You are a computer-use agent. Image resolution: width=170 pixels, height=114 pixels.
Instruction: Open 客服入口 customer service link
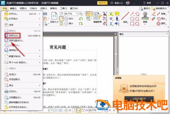(x=117, y=3)
